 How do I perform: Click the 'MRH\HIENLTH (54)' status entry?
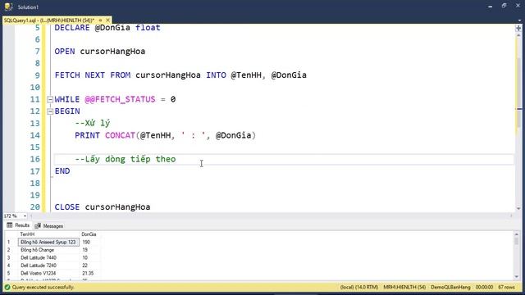(x=404, y=287)
